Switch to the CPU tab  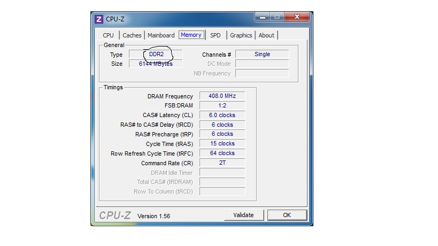pos(108,35)
